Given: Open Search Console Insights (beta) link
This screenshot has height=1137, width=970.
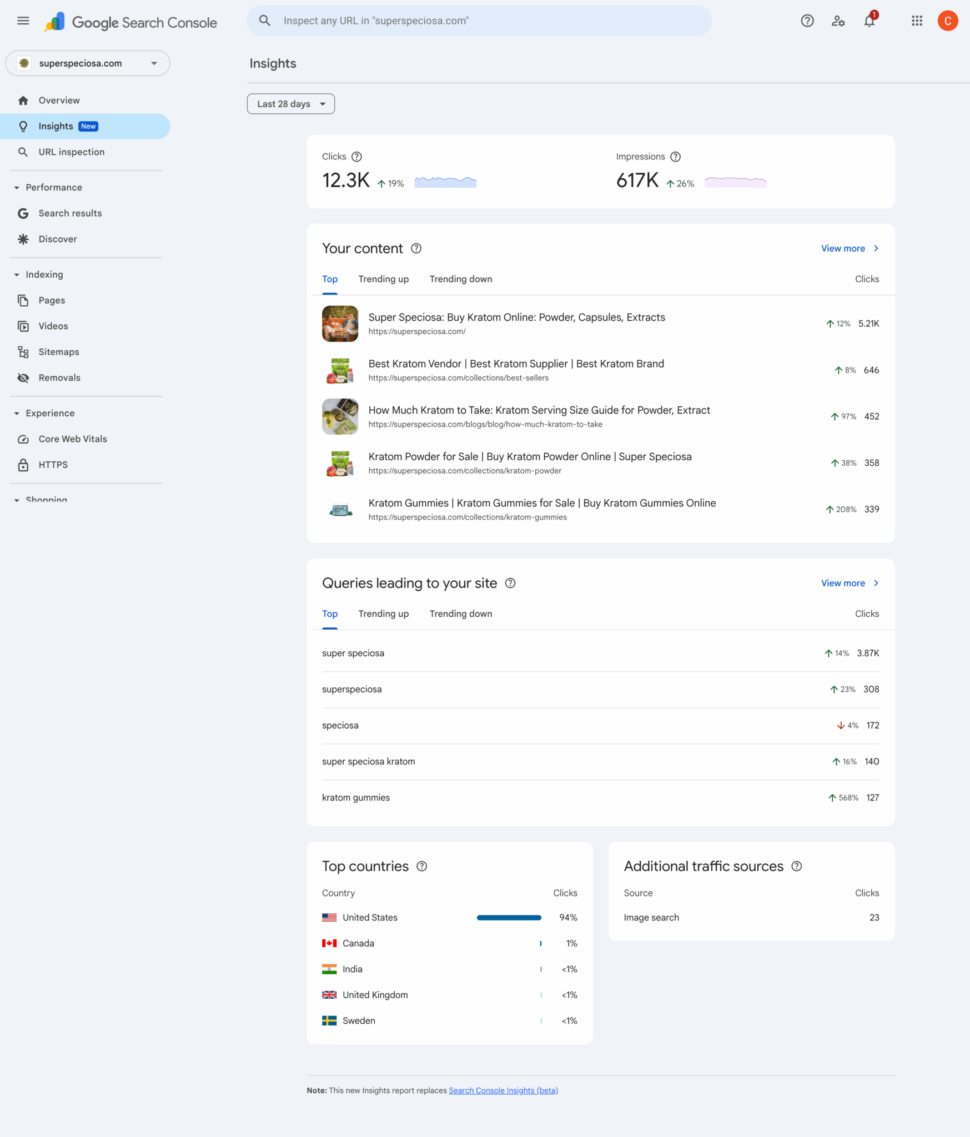Looking at the screenshot, I should click(503, 1091).
